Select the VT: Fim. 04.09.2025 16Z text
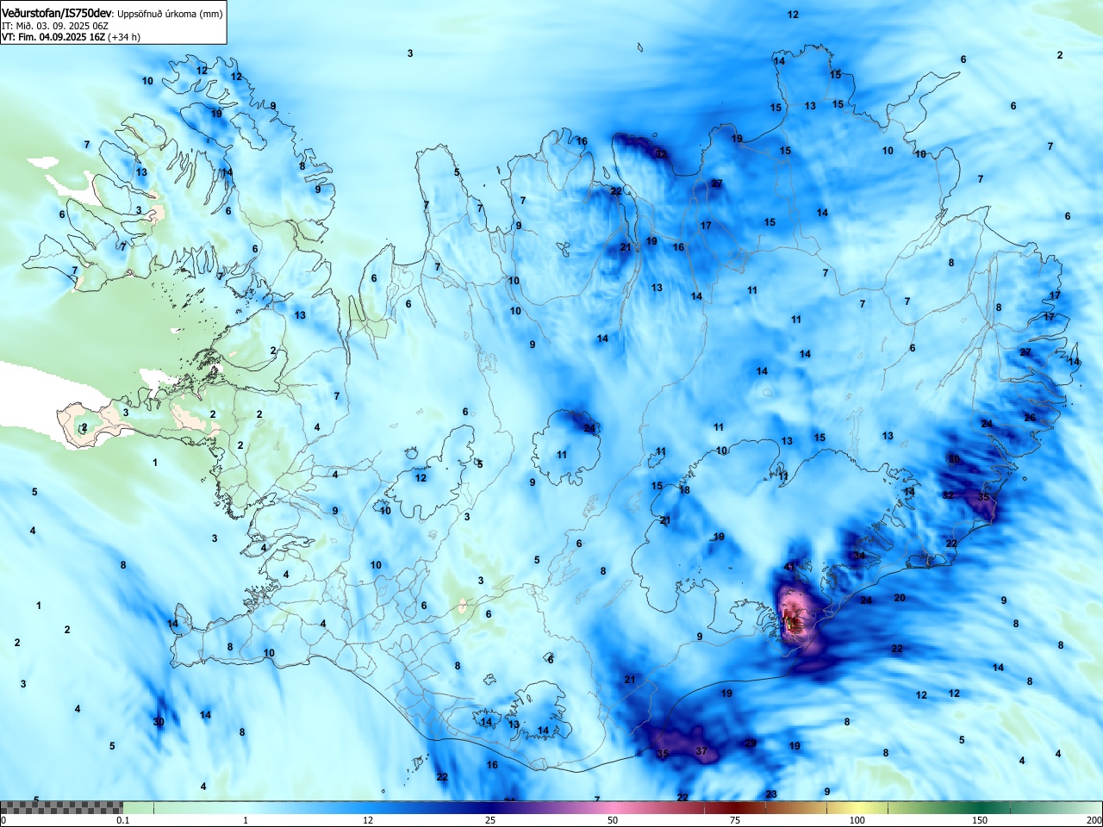The image size is (1103, 827). [x=53, y=37]
